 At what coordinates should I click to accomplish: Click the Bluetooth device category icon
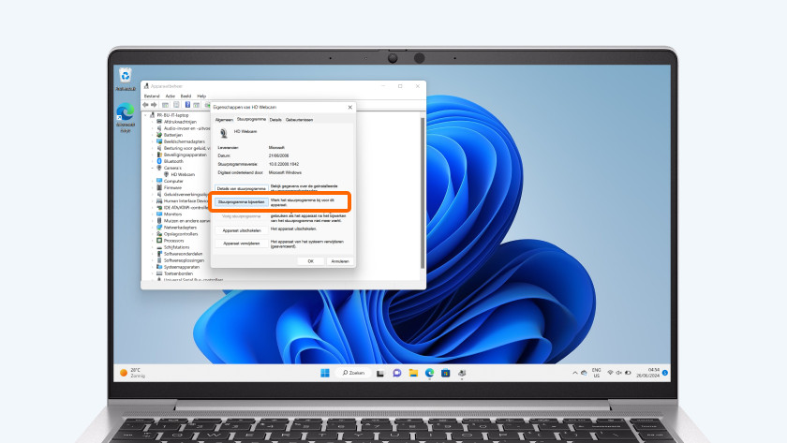160,161
